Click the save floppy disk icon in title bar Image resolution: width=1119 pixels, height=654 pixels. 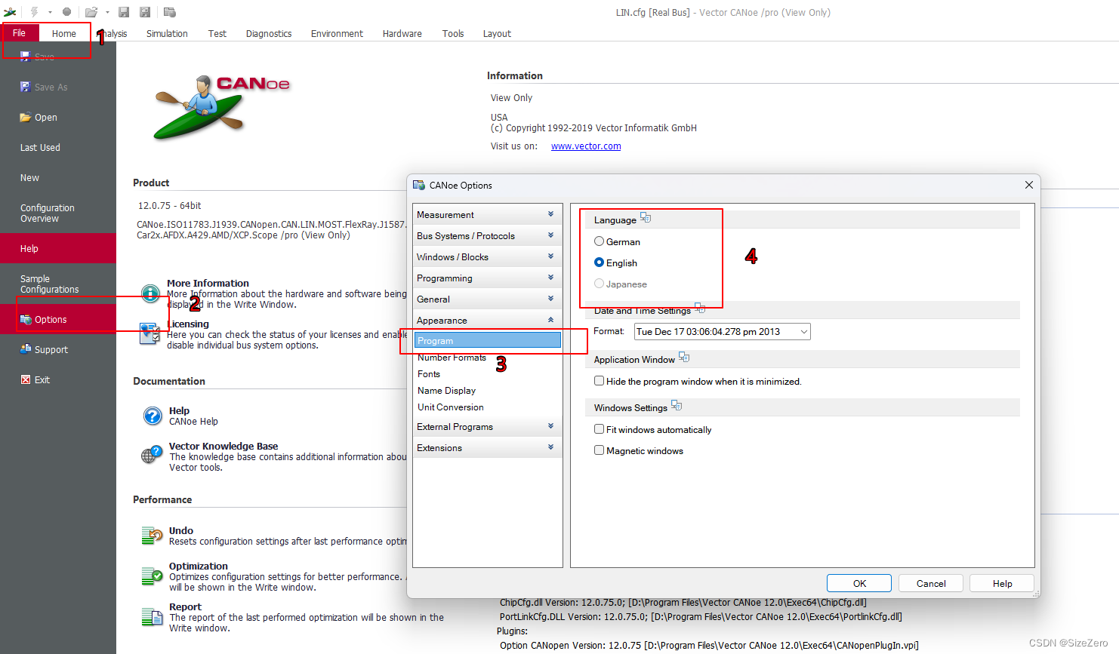(124, 12)
